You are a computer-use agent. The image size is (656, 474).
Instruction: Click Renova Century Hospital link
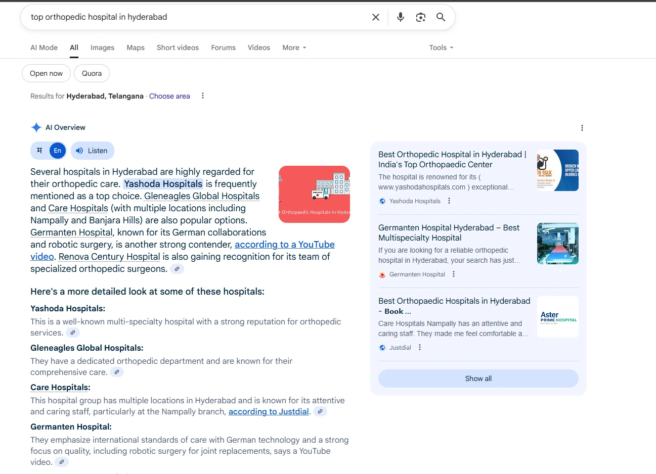click(109, 257)
